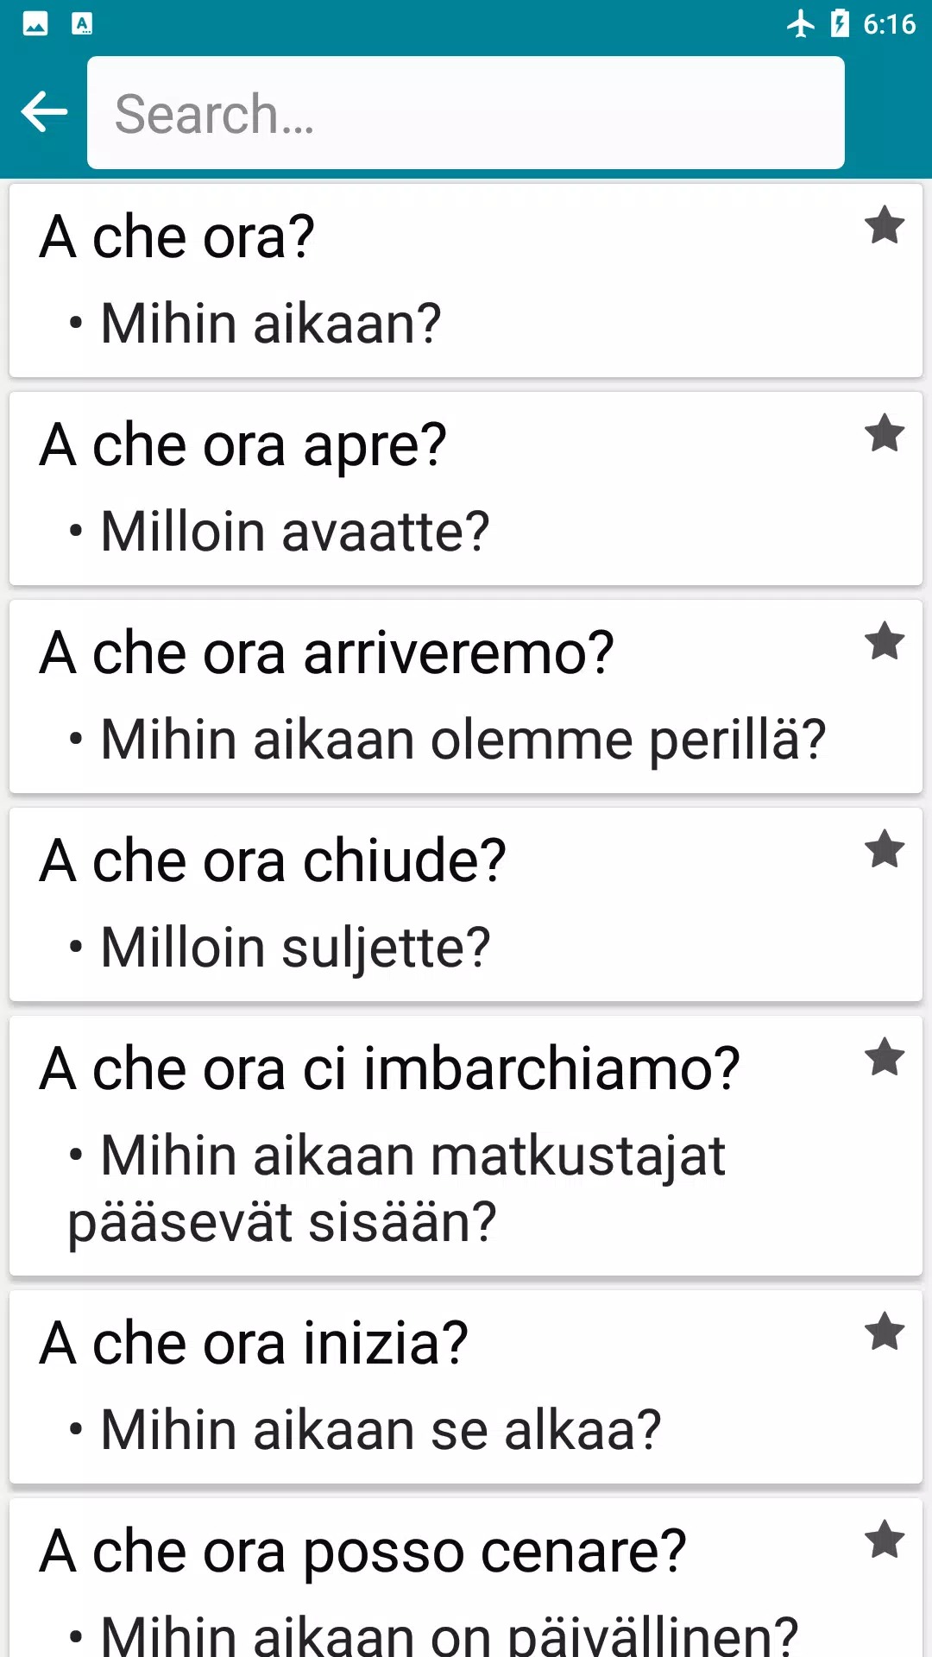Tap the picture notification icon in status bar

(x=35, y=23)
